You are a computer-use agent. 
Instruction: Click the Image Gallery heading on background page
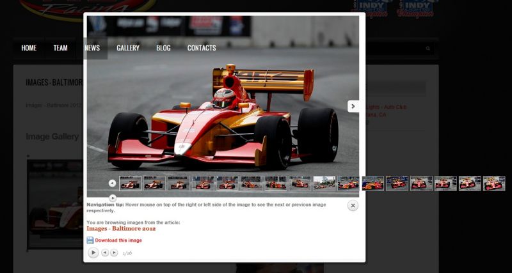52,137
